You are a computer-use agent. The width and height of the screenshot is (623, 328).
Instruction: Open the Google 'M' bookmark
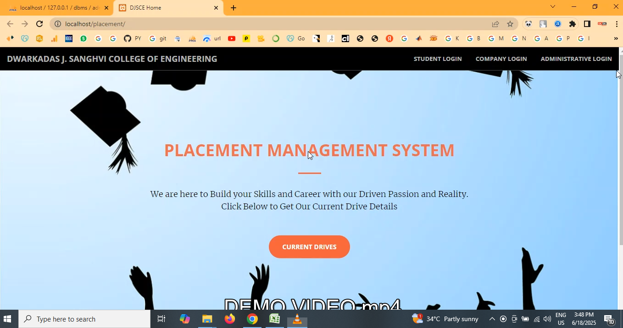[x=496, y=38]
